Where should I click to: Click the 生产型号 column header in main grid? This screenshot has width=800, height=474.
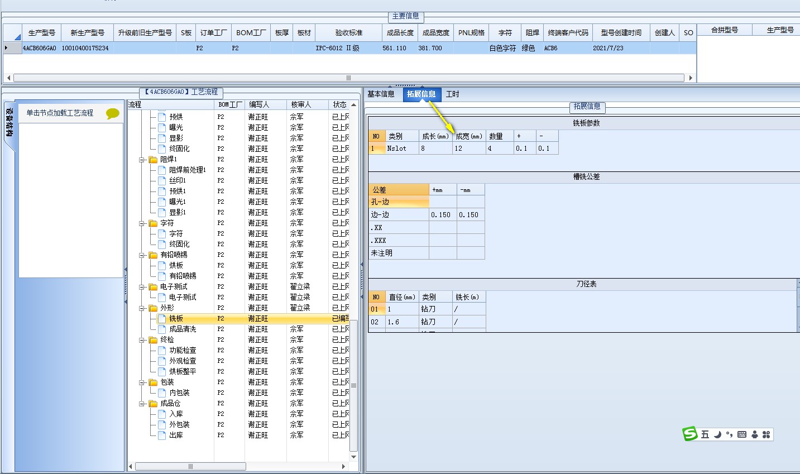point(42,33)
